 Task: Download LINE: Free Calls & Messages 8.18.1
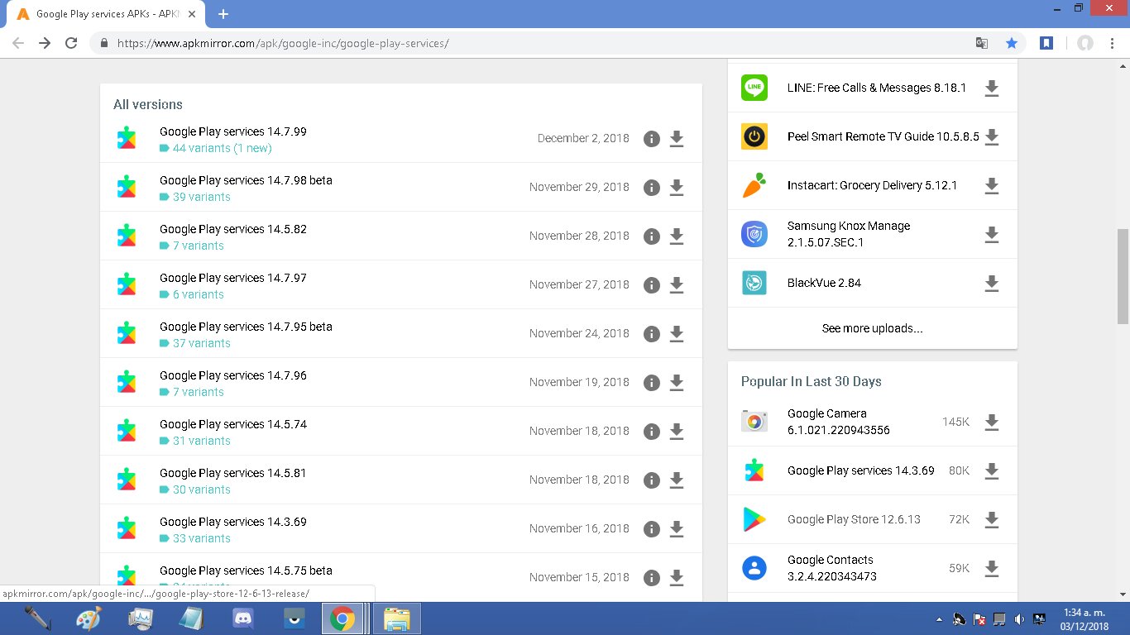pyautogui.click(x=991, y=88)
